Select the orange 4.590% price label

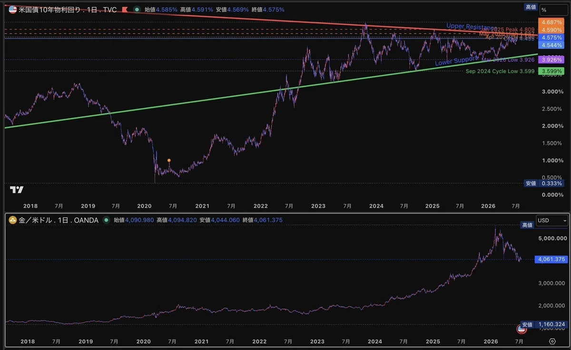click(551, 30)
